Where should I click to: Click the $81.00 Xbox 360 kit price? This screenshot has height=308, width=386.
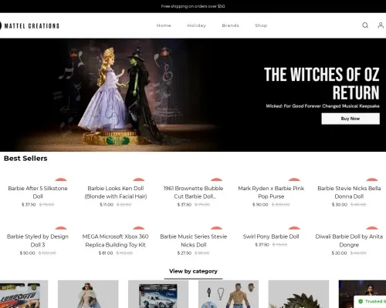click(106, 253)
